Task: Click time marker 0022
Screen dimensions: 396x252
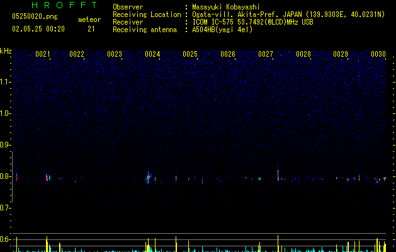Action: (77, 54)
